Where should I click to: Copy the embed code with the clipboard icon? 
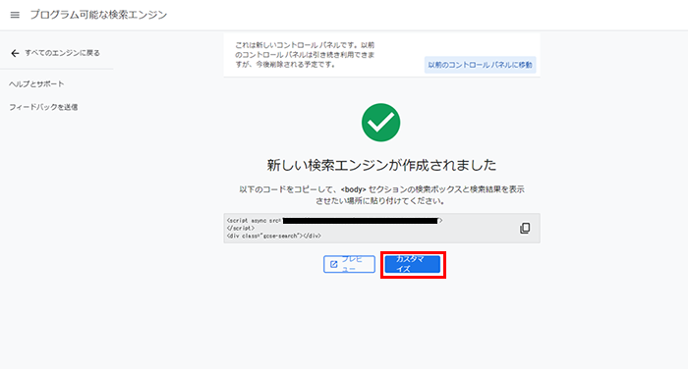[525, 228]
